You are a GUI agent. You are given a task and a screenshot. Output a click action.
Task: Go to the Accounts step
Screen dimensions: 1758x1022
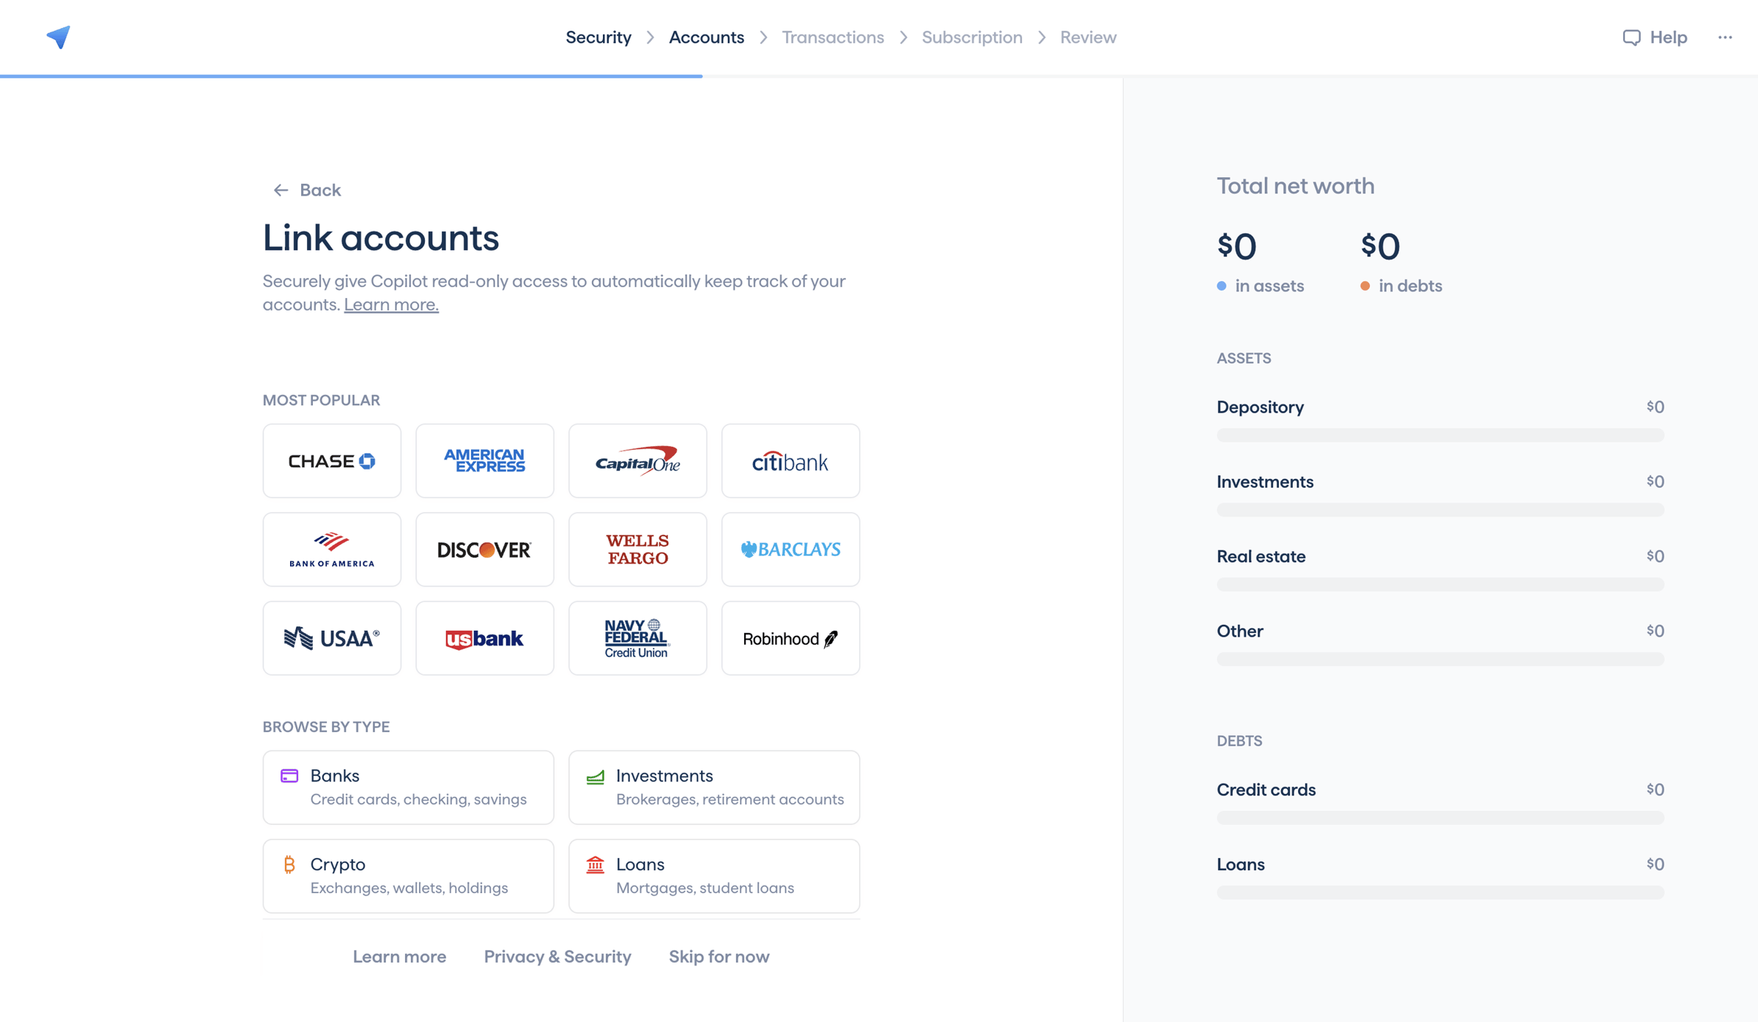(706, 37)
